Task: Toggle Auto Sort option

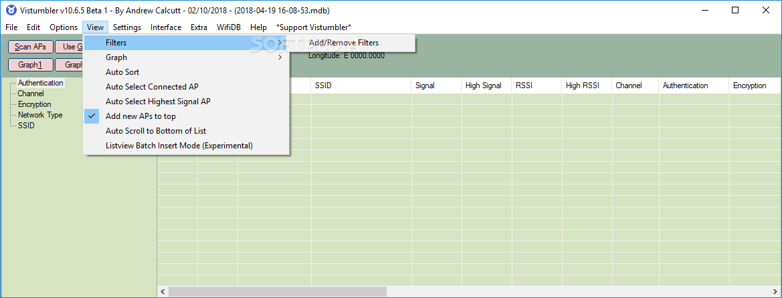Action: 186,72
